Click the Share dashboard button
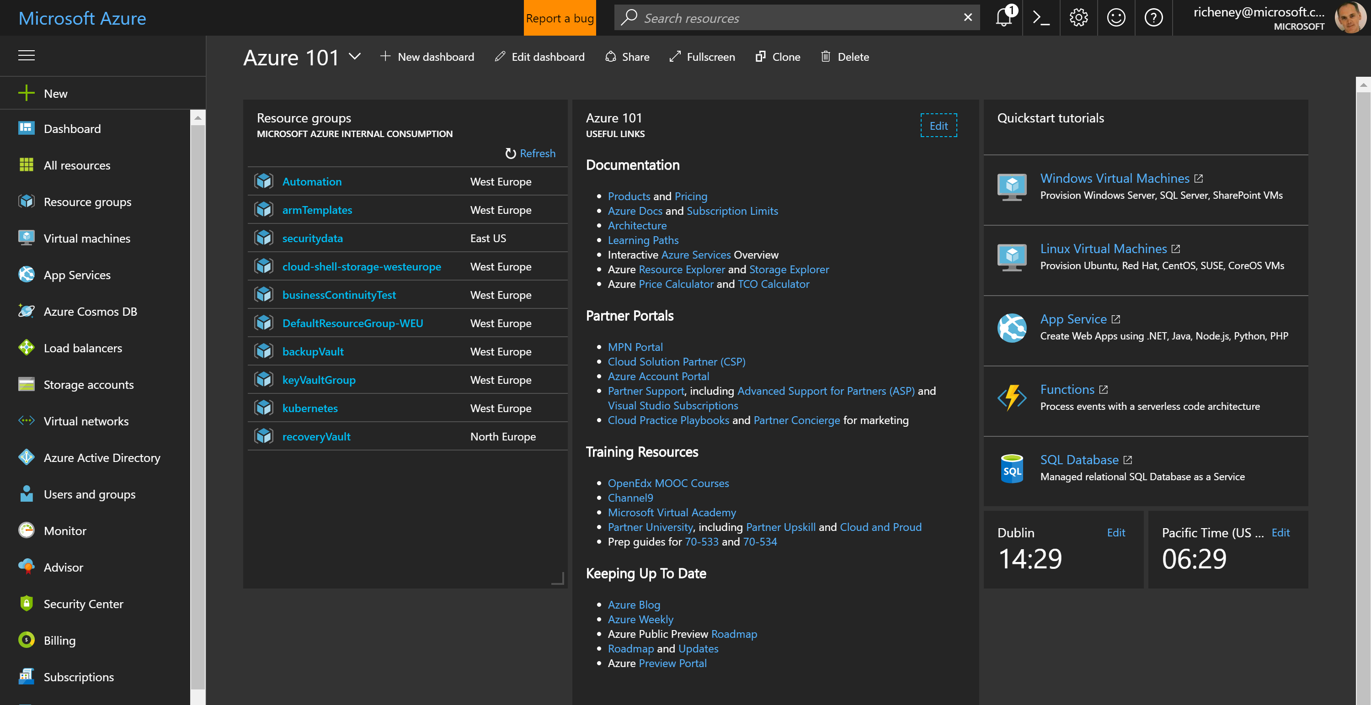 point(627,57)
